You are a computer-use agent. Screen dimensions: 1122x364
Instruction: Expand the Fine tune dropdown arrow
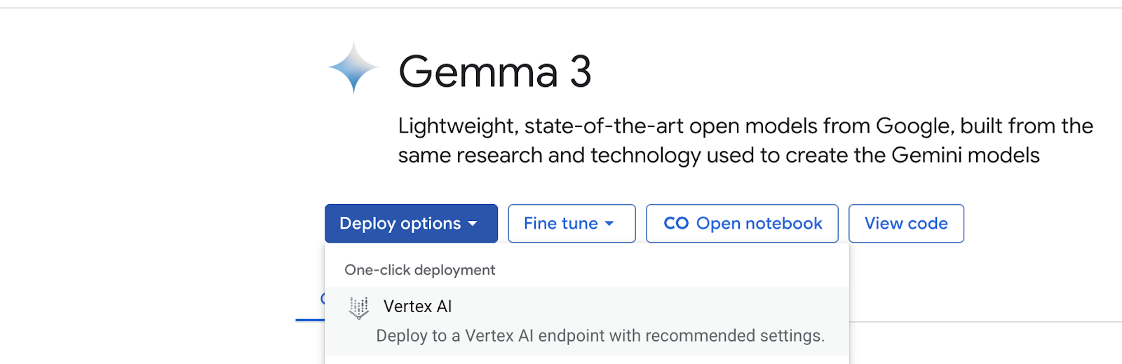pos(609,224)
